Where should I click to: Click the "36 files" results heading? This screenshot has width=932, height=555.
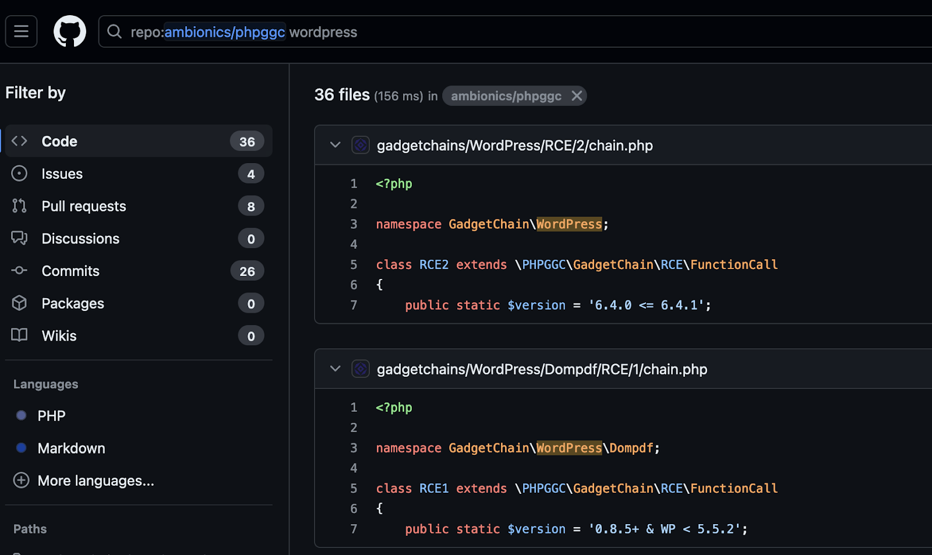[x=342, y=95]
